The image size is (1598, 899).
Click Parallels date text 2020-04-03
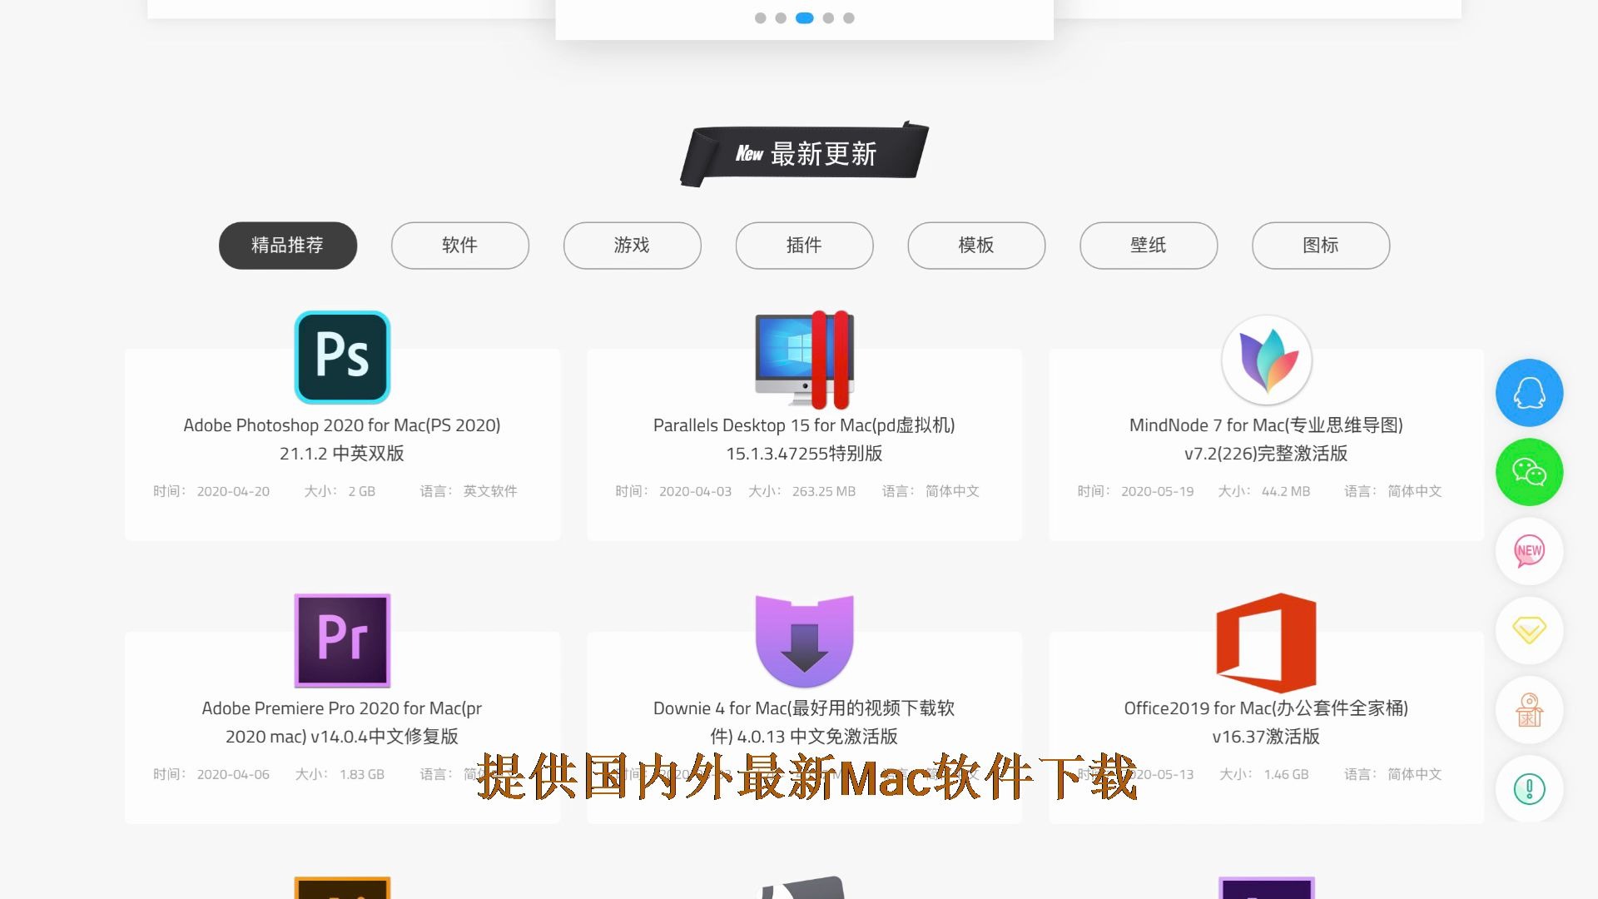pyautogui.click(x=696, y=491)
